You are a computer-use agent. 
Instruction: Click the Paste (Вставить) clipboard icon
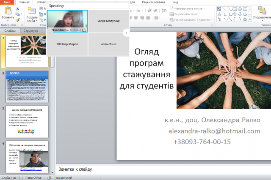pos(8,11)
